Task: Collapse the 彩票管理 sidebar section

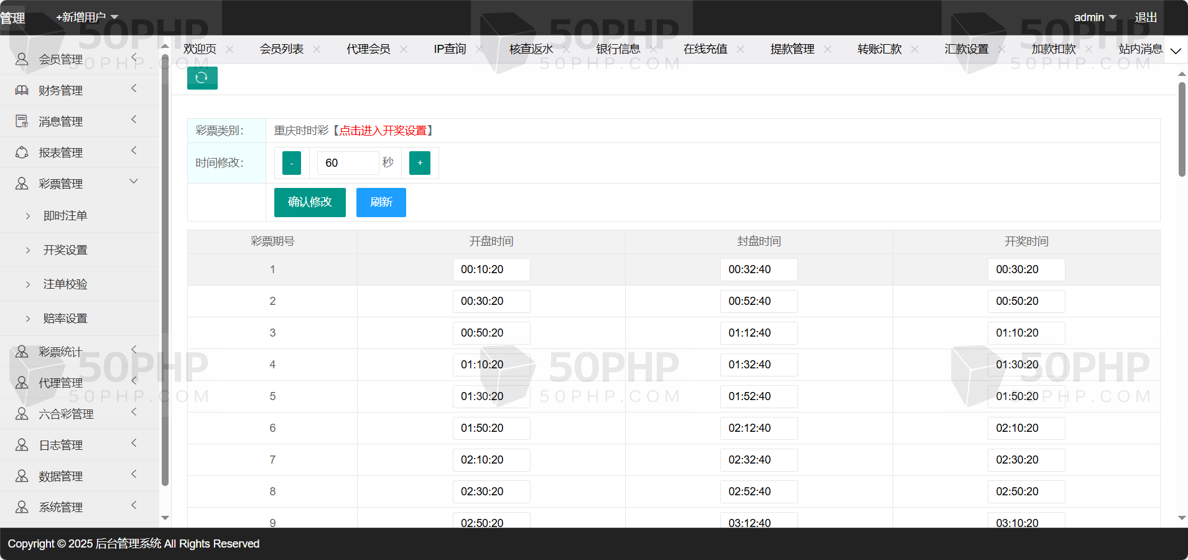Action: [x=134, y=182]
